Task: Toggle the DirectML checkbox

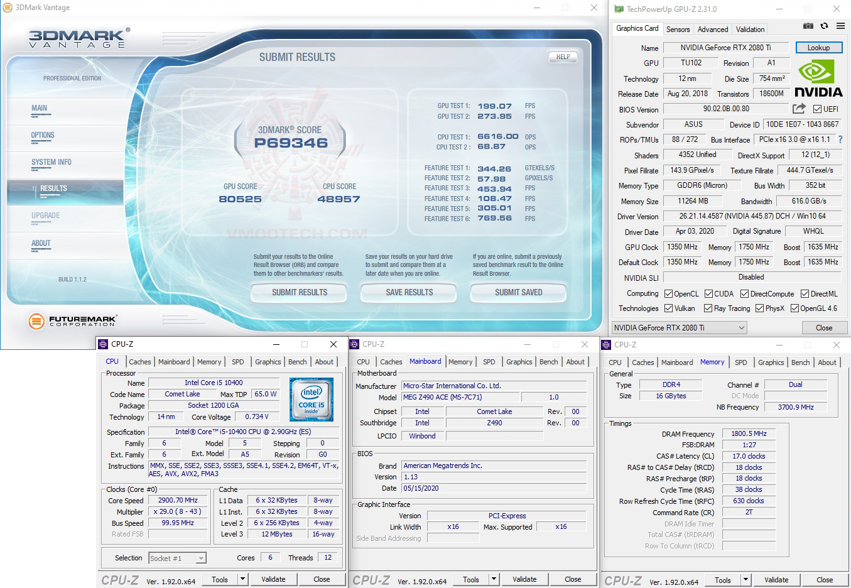Action: pos(805,293)
